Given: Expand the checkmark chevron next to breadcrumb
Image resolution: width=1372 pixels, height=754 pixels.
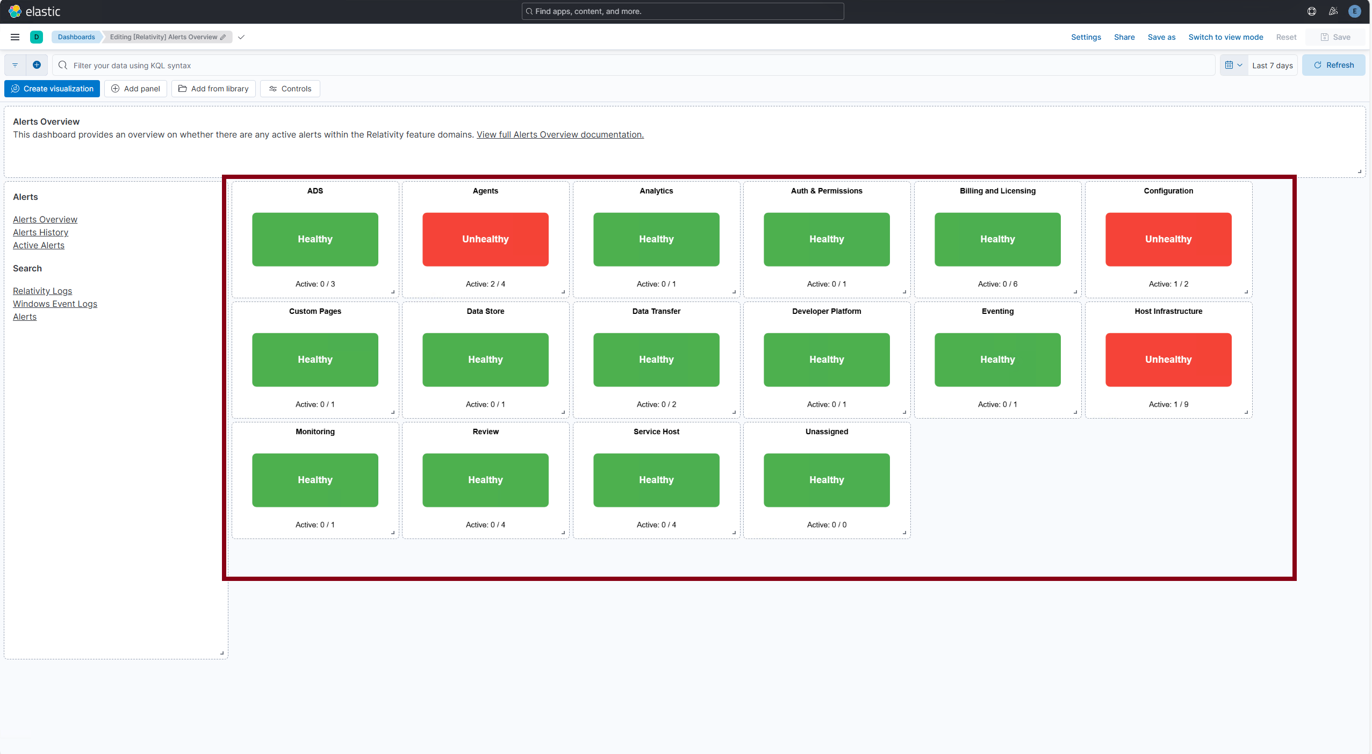Looking at the screenshot, I should pyautogui.click(x=241, y=37).
